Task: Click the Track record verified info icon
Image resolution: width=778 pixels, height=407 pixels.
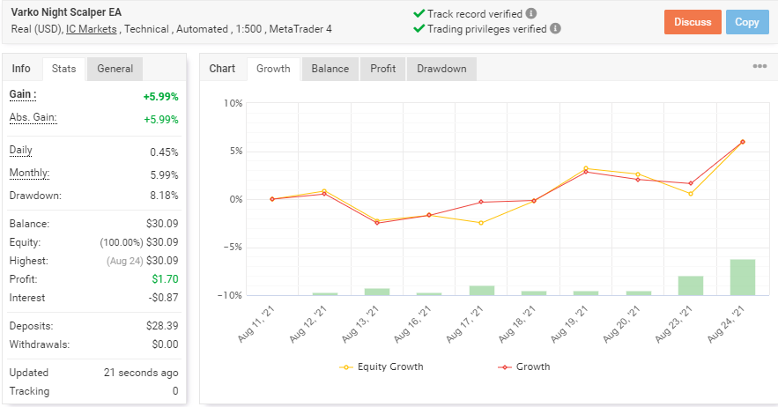Action: (531, 14)
